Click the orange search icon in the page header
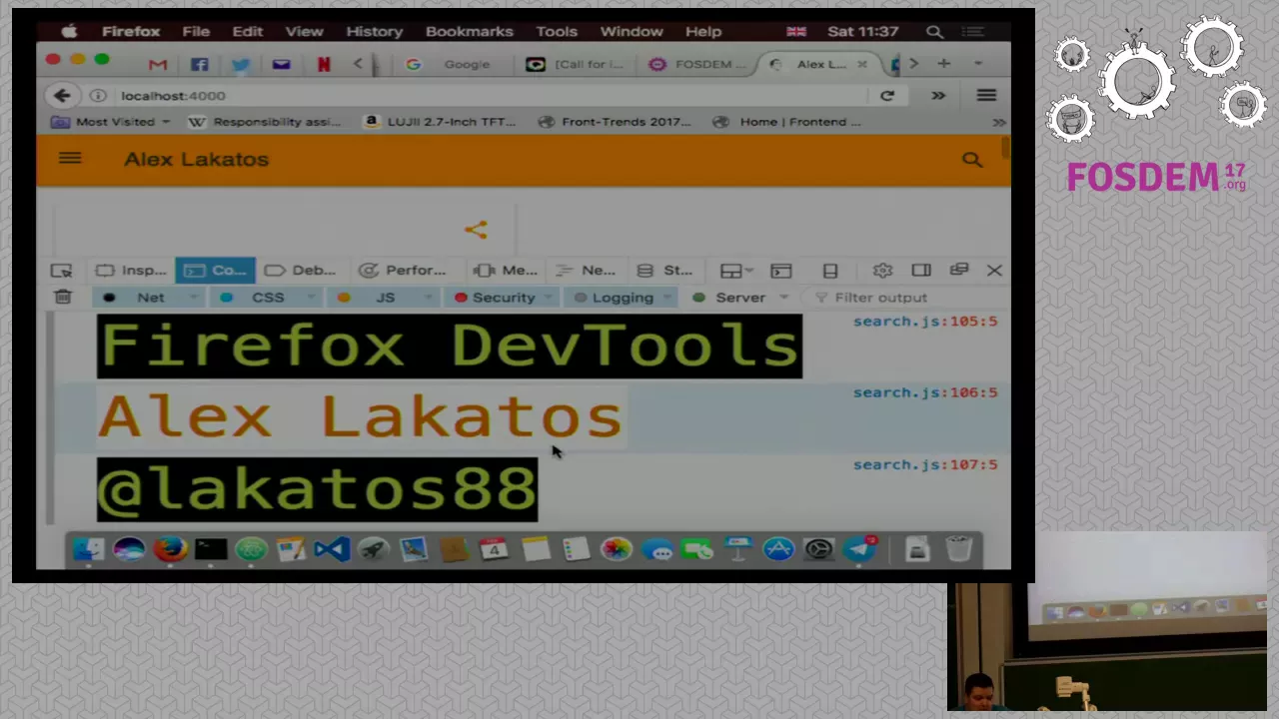 click(x=972, y=159)
